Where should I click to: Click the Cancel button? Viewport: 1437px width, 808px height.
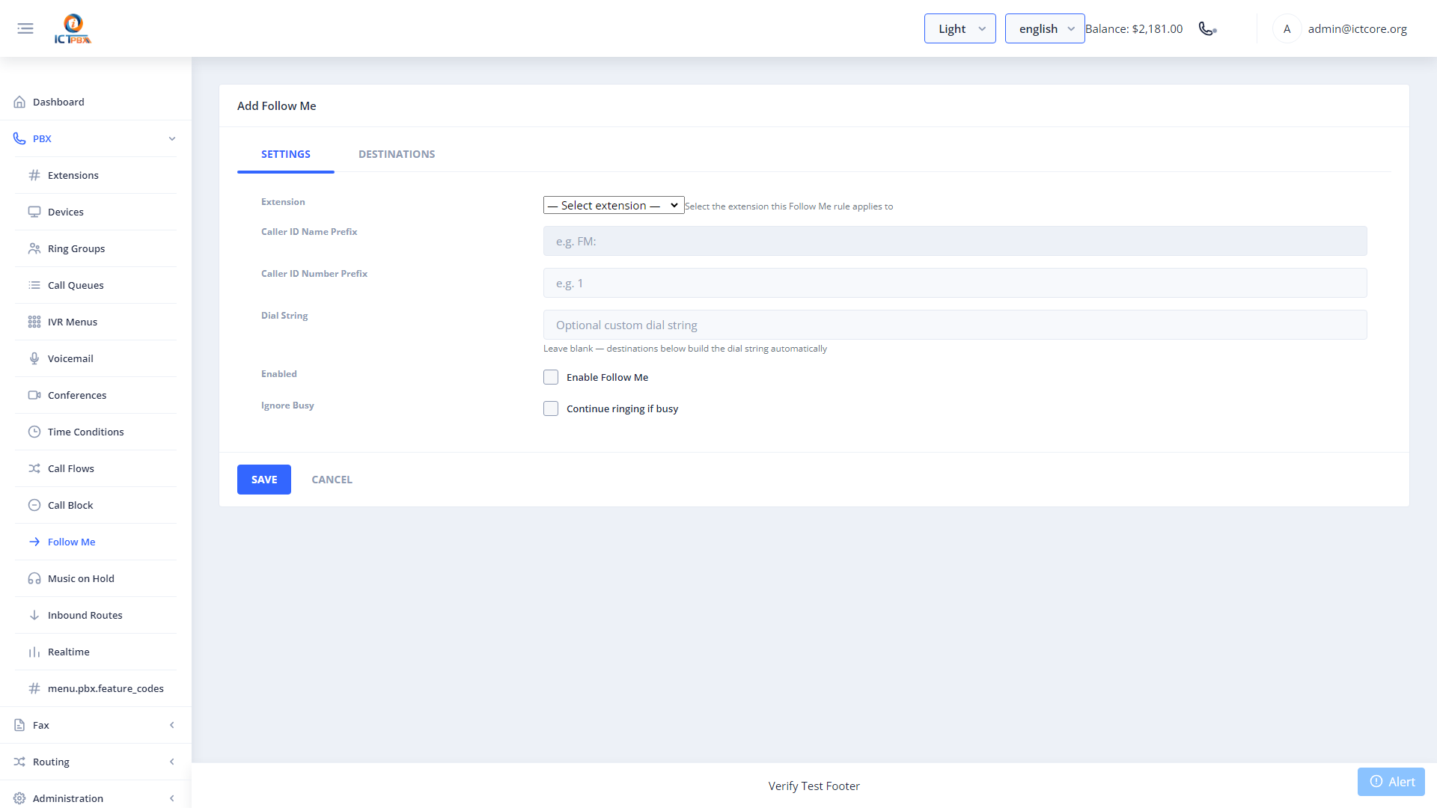click(332, 480)
